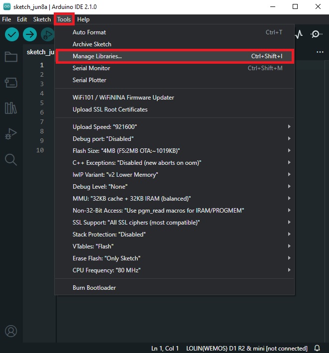The image size is (329, 353).
Task: Click line number 10 in gutter
Action: coord(40,150)
